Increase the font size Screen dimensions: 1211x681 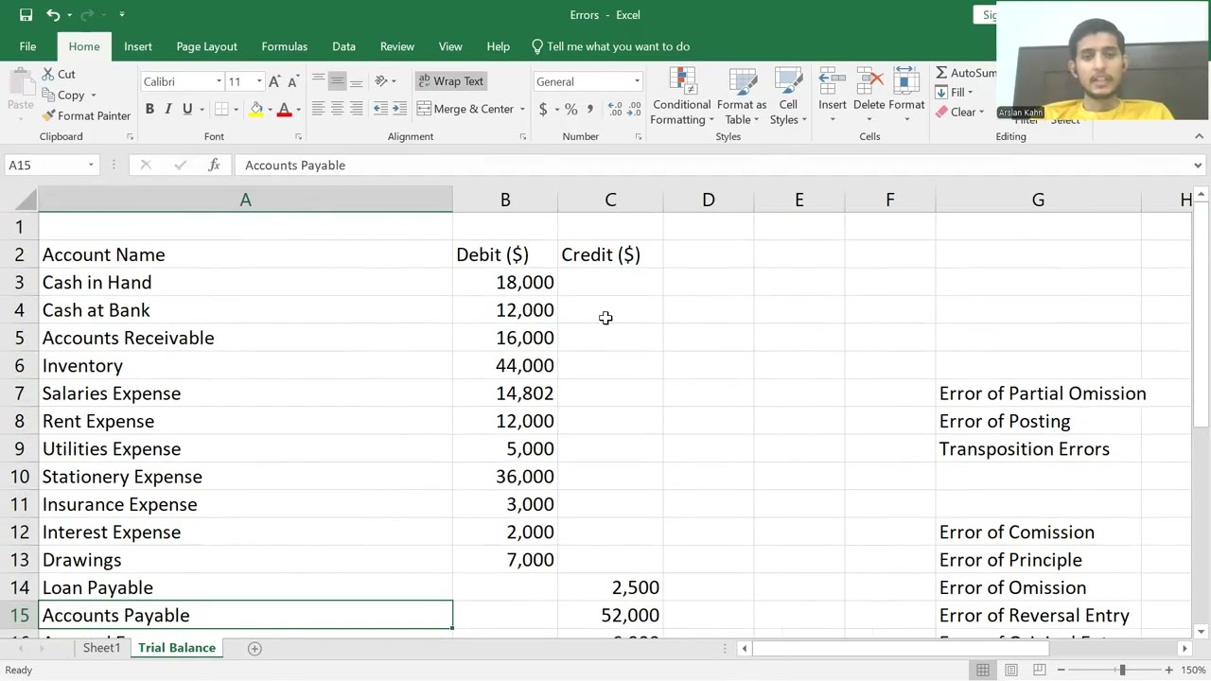[x=274, y=81]
